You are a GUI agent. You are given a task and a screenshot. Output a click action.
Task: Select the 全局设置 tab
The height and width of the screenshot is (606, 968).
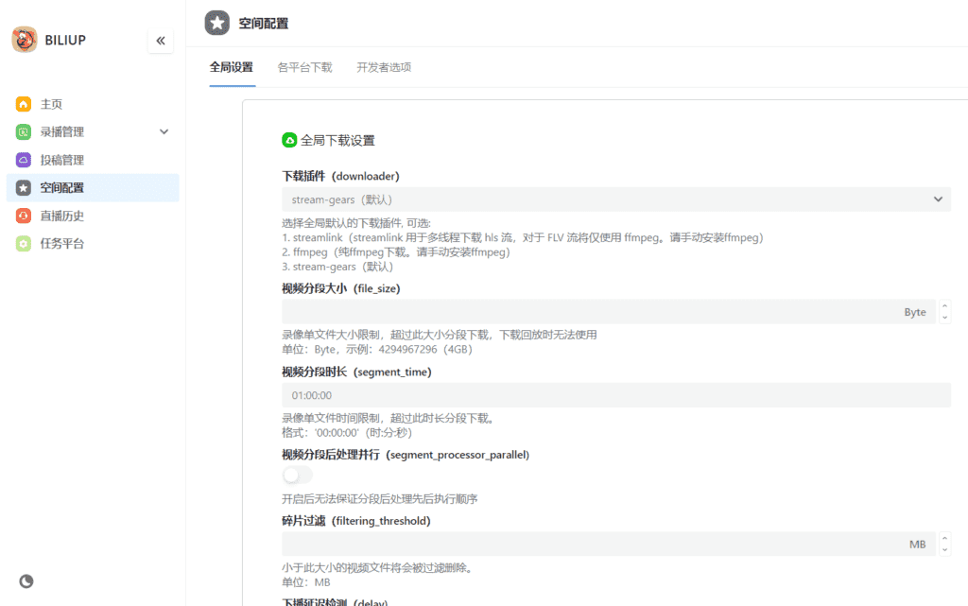tap(232, 67)
